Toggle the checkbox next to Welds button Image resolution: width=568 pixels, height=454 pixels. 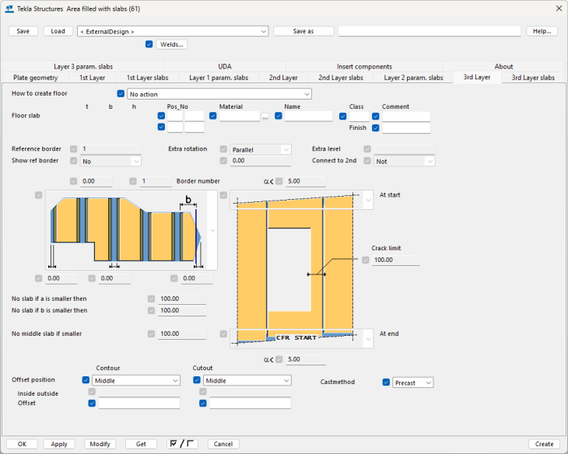[x=149, y=44]
